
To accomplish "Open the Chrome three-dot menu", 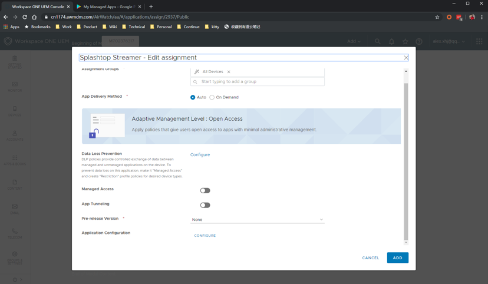I will 482,17.
